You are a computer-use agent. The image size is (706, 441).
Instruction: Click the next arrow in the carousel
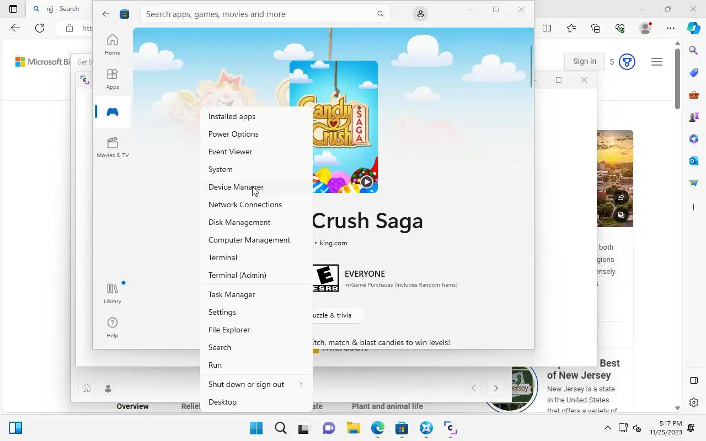pos(496,388)
